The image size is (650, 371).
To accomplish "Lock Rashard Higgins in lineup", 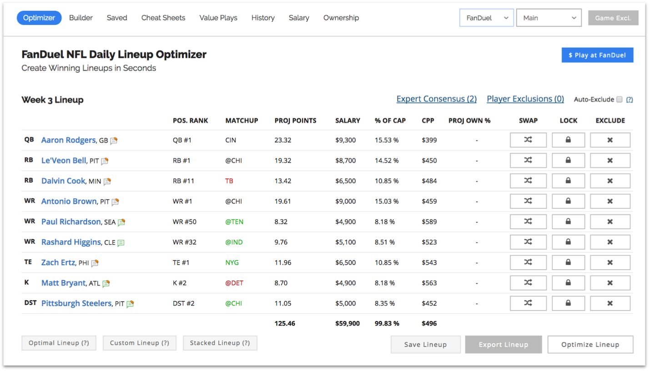I will pyautogui.click(x=568, y=242).
